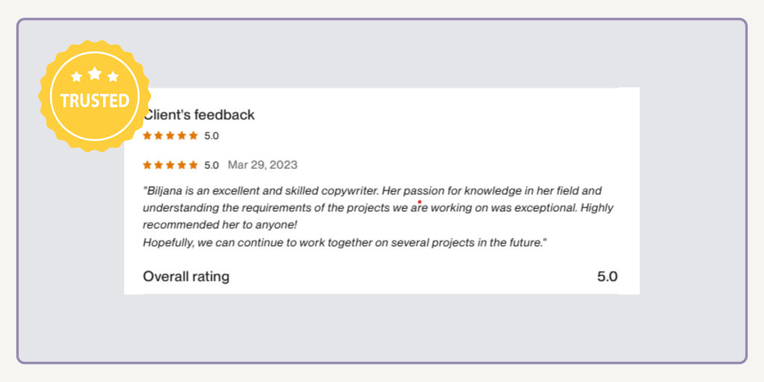764x382 pixels.
Task: Click the yellow TRUSTED badge
Action: pyautogui.click(x=95, y=98)
